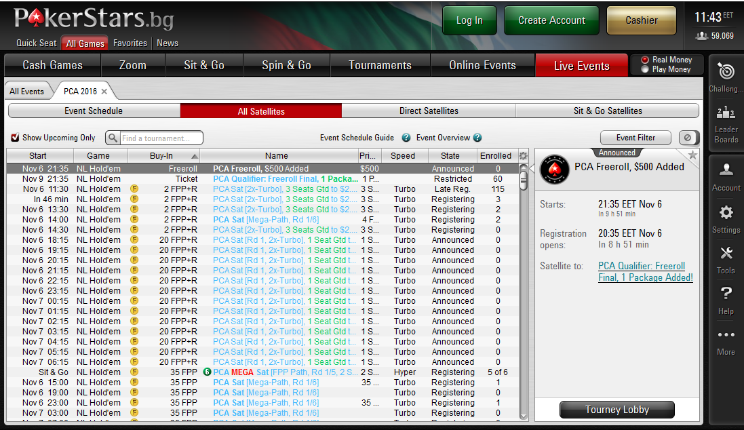
Task: Open the More sidebar menu
Action: tap(726, 335)
